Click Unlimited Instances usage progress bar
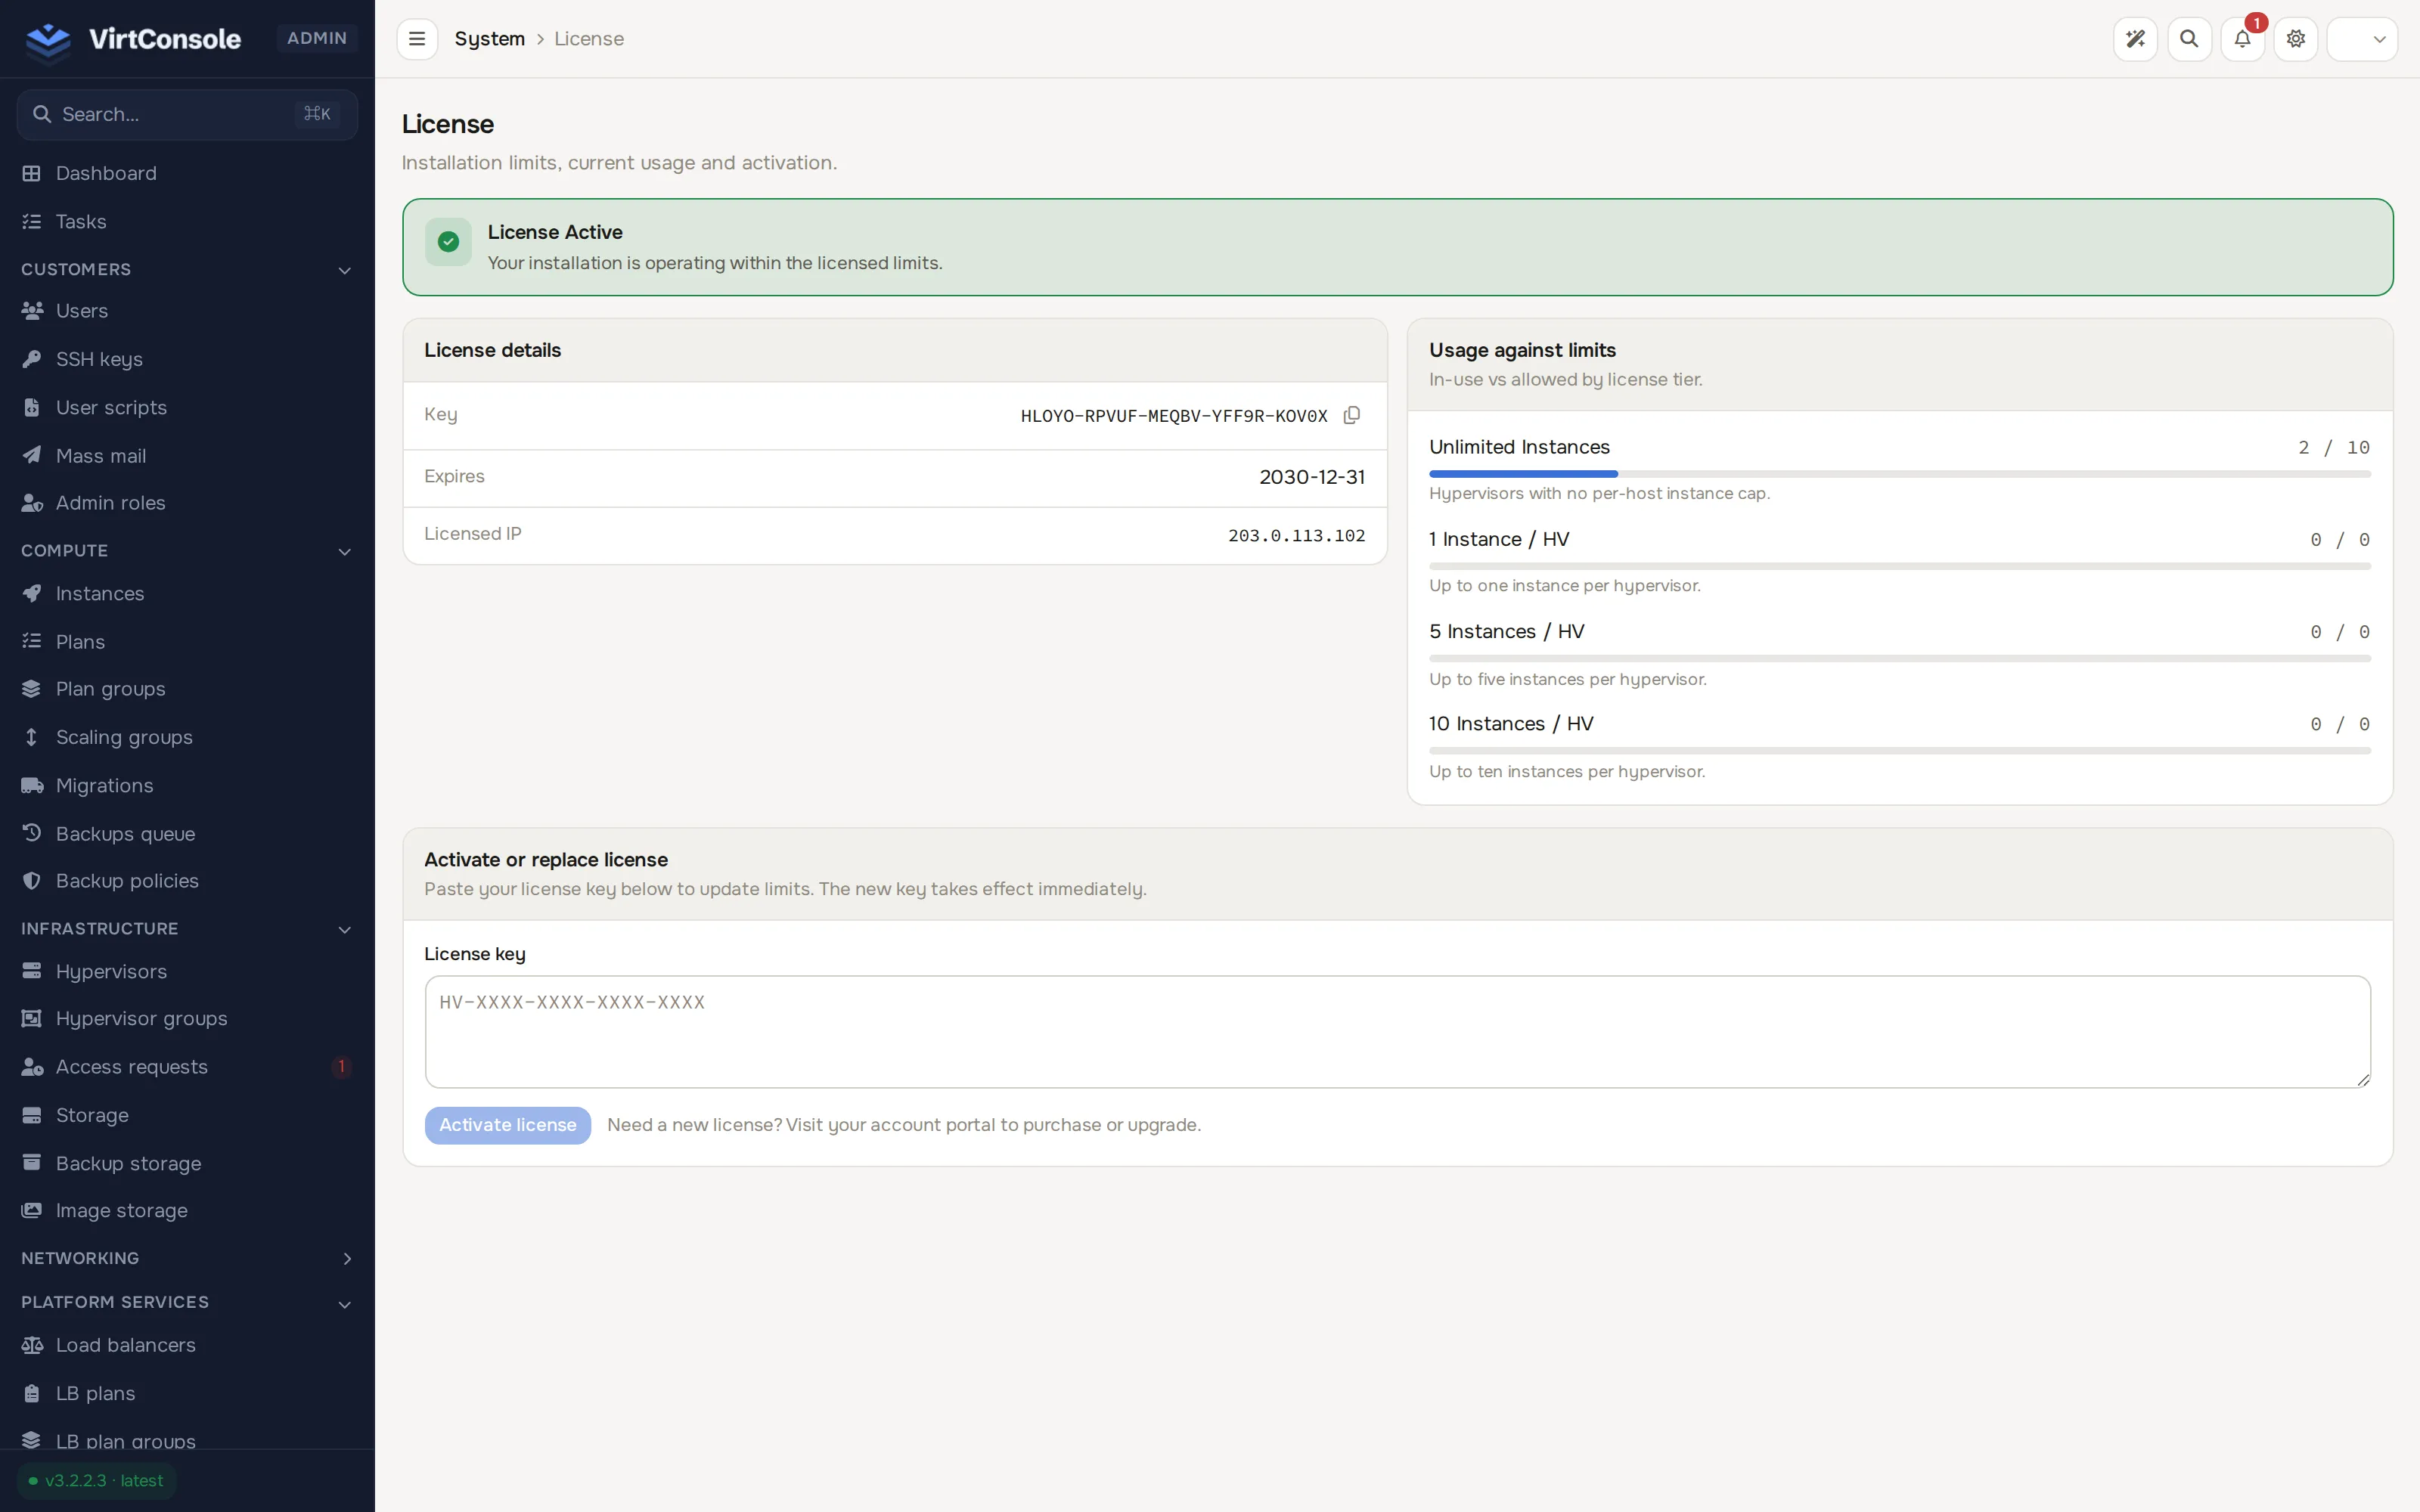The height and width of the screenshot is (1512, 2420). pyautogui.click(x=1900, y=474)
